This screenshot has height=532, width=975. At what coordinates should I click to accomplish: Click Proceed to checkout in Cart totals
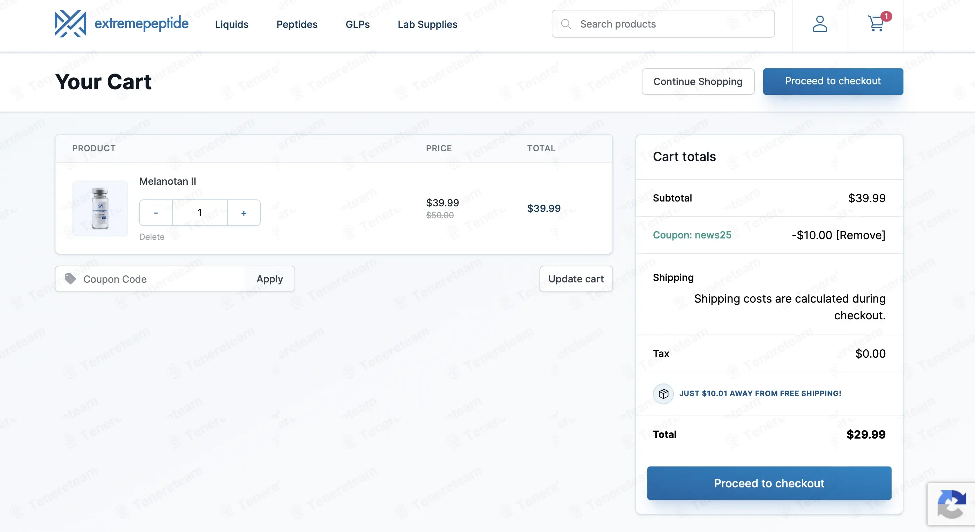(x=769, y=483)
